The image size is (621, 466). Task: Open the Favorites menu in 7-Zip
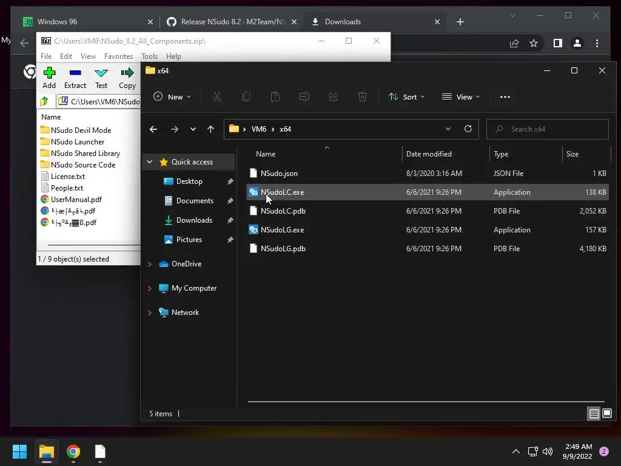click(118, 56)
